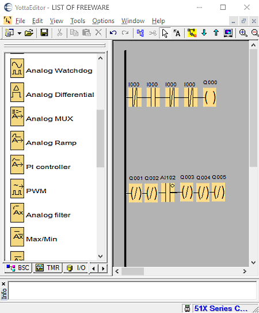This screenshot has height=313, width=259.
Task: Toggle the yellow ladder/FBD convert icon
Action: pos(192,33)
